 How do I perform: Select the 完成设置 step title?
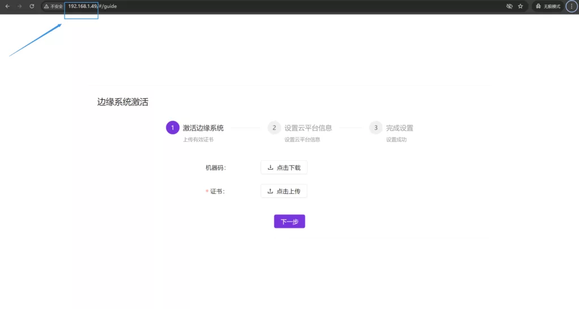pyautogui.click(x=400, y=128)
